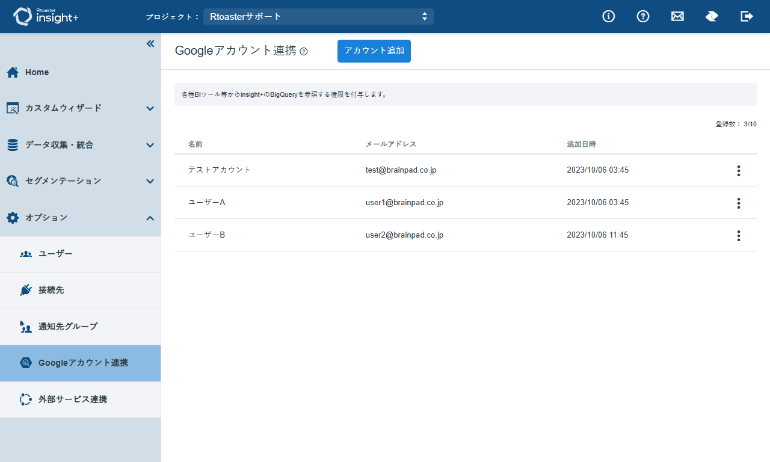Click the 名前 column header

click(x=195, y=144)
